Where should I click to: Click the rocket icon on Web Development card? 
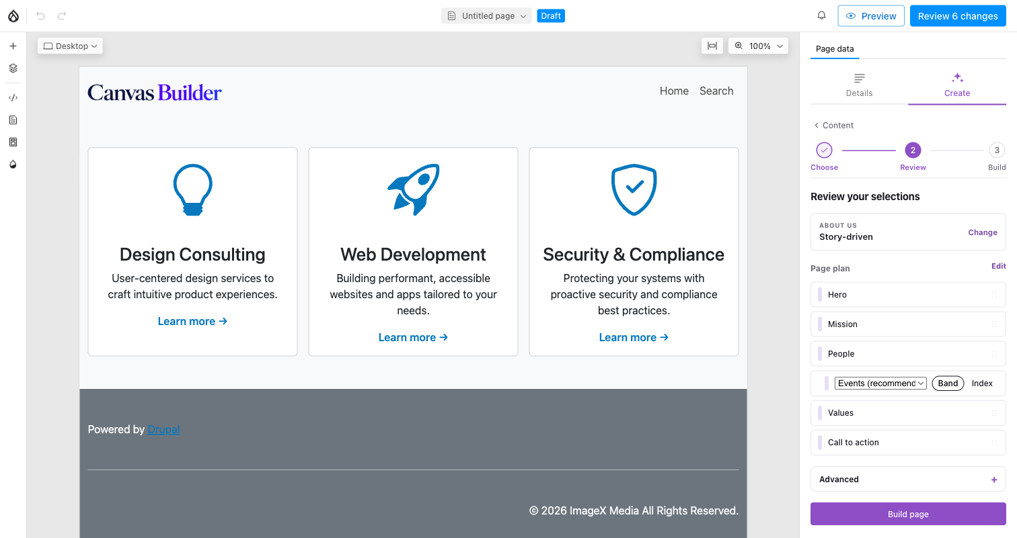click(414, 189)
